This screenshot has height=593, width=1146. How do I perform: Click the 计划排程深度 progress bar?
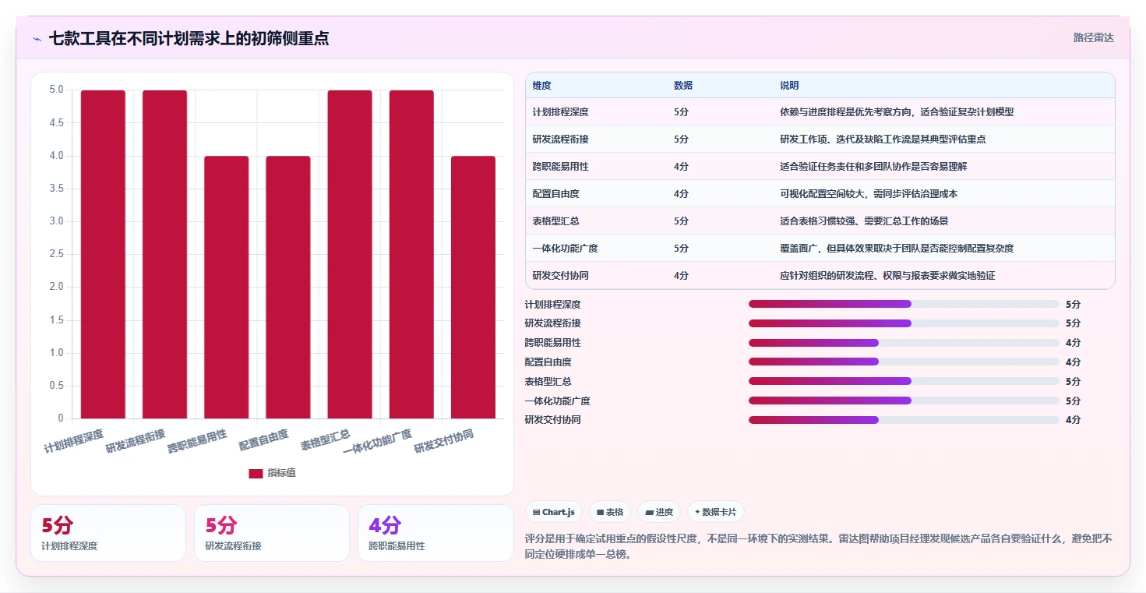[x=904, y=304]
